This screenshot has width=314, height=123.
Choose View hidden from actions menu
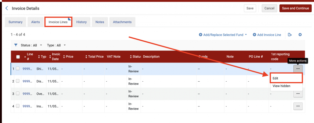[286, 86]
